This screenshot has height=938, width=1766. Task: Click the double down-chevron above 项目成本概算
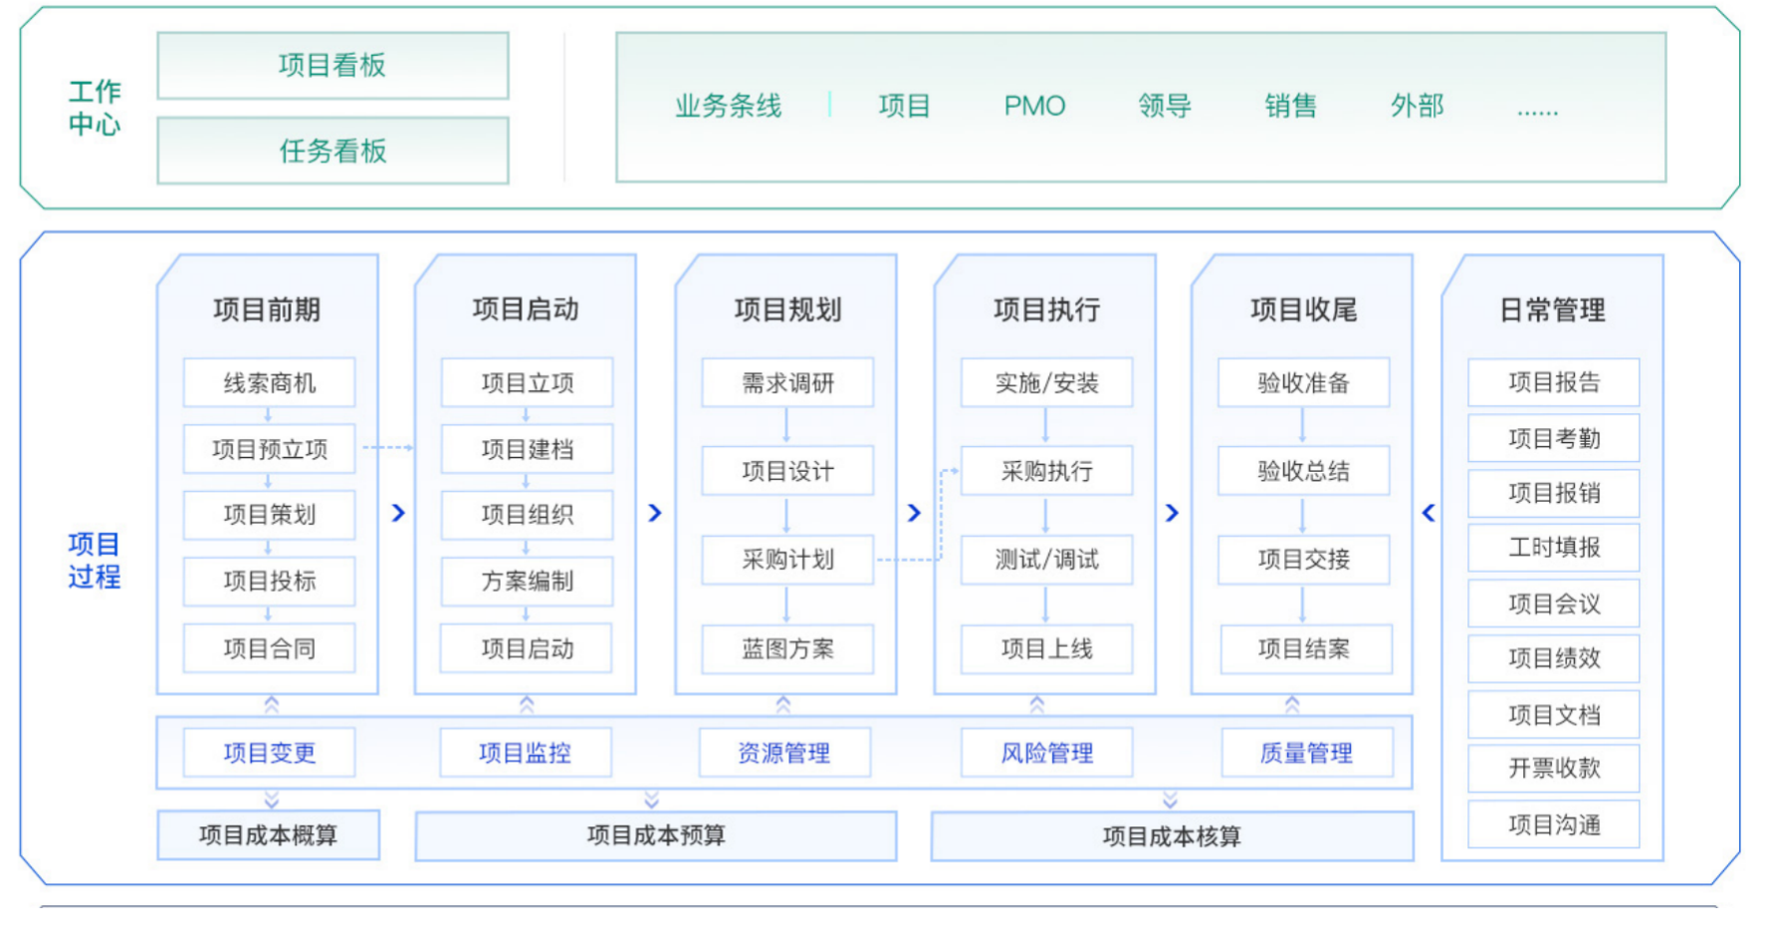click(271, 800)
